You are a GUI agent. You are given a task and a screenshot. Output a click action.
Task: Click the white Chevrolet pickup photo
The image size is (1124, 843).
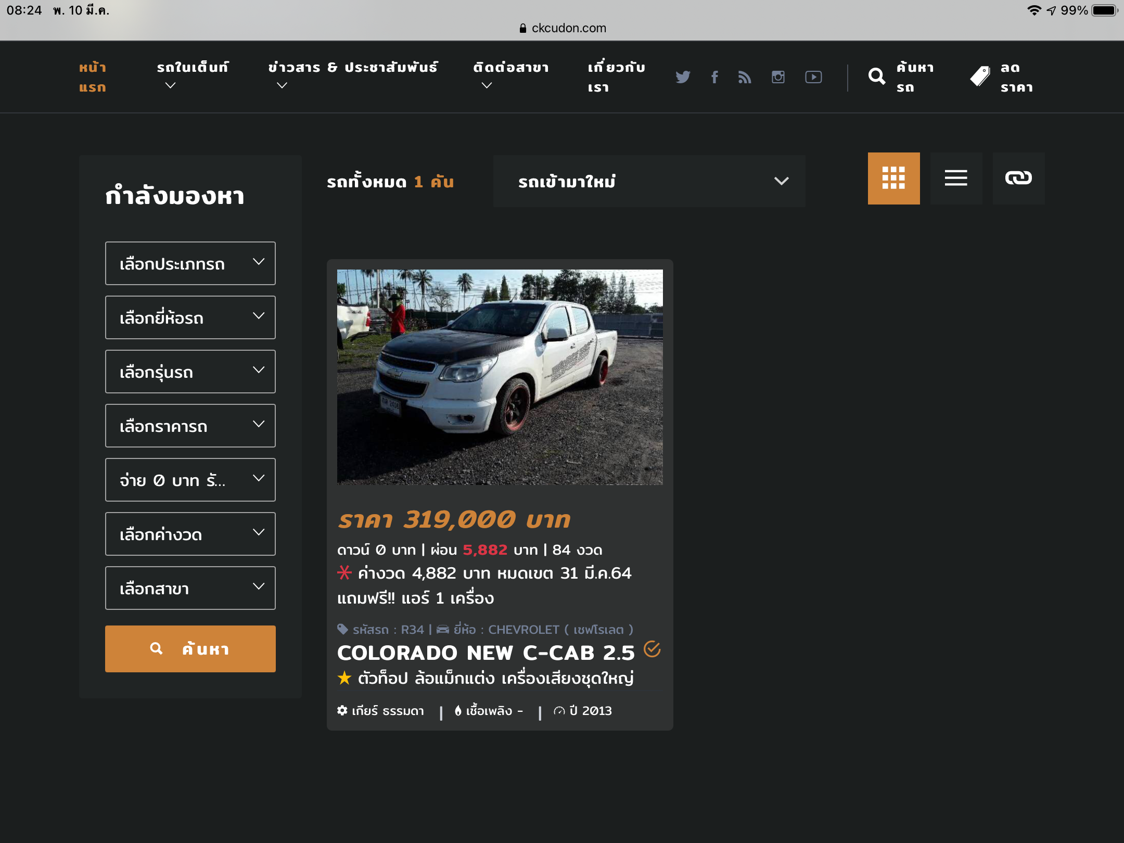coord(500,377)
